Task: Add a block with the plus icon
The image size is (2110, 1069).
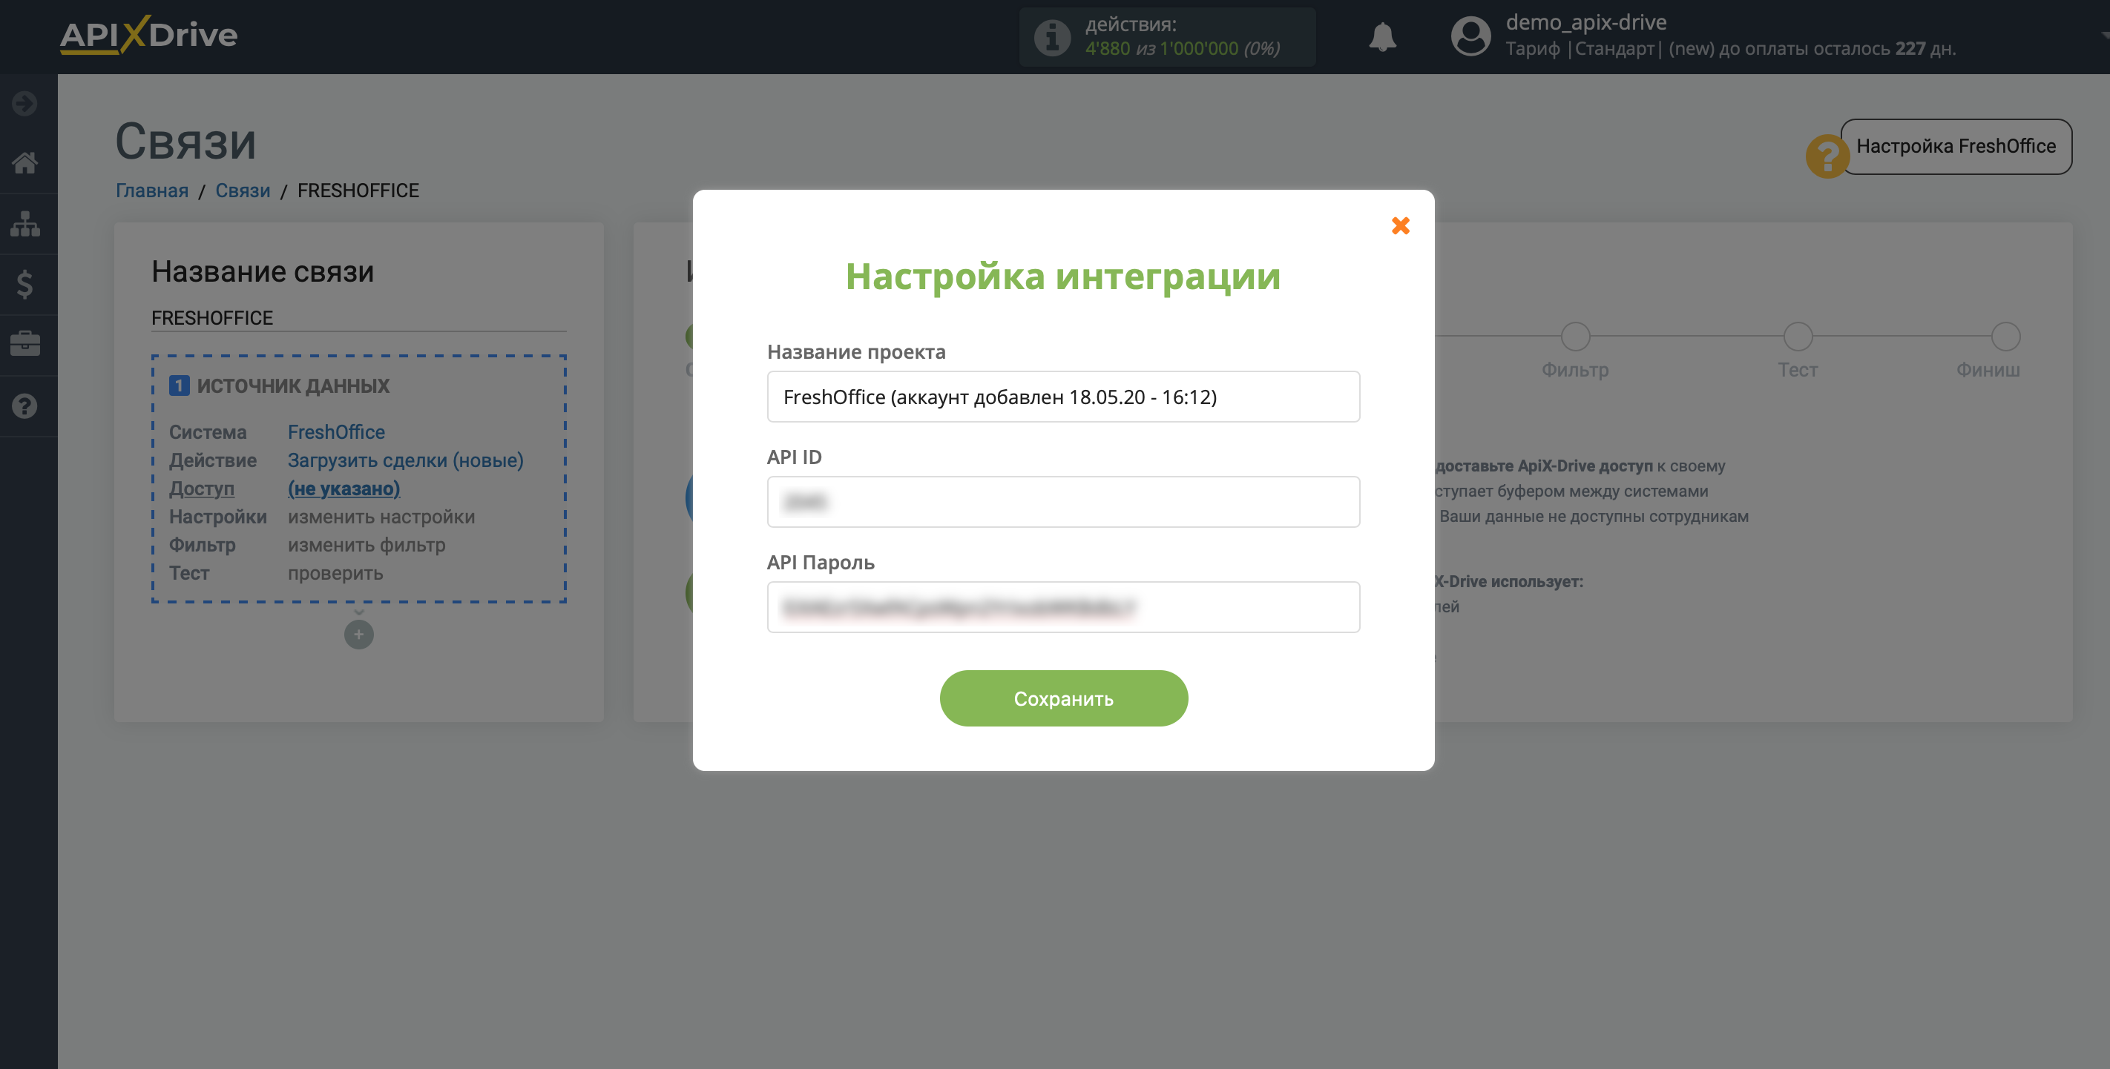Action: click(x=359, y=635)
